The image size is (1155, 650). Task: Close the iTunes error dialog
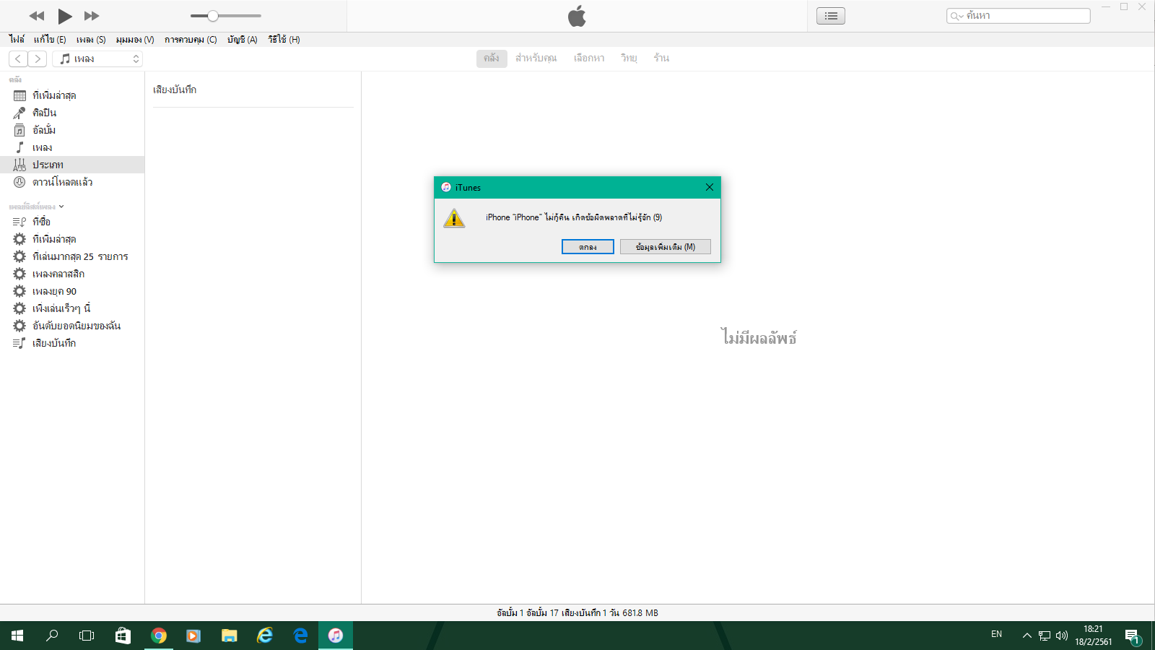(x=710, y=187)
